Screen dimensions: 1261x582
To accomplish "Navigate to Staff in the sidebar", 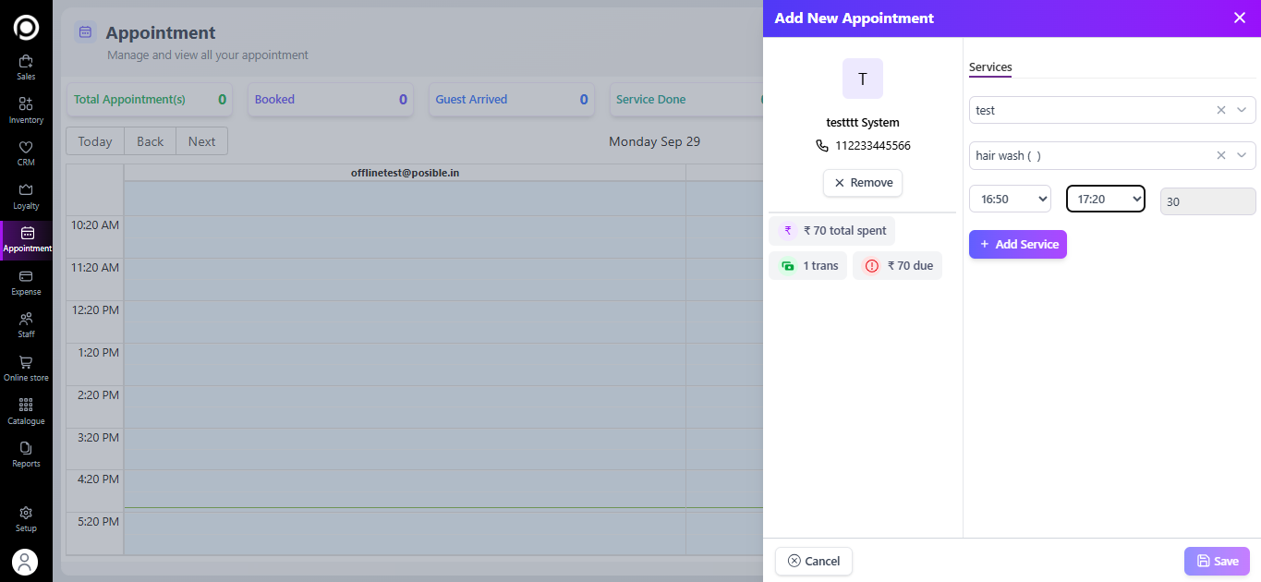I will coord(26,319).
